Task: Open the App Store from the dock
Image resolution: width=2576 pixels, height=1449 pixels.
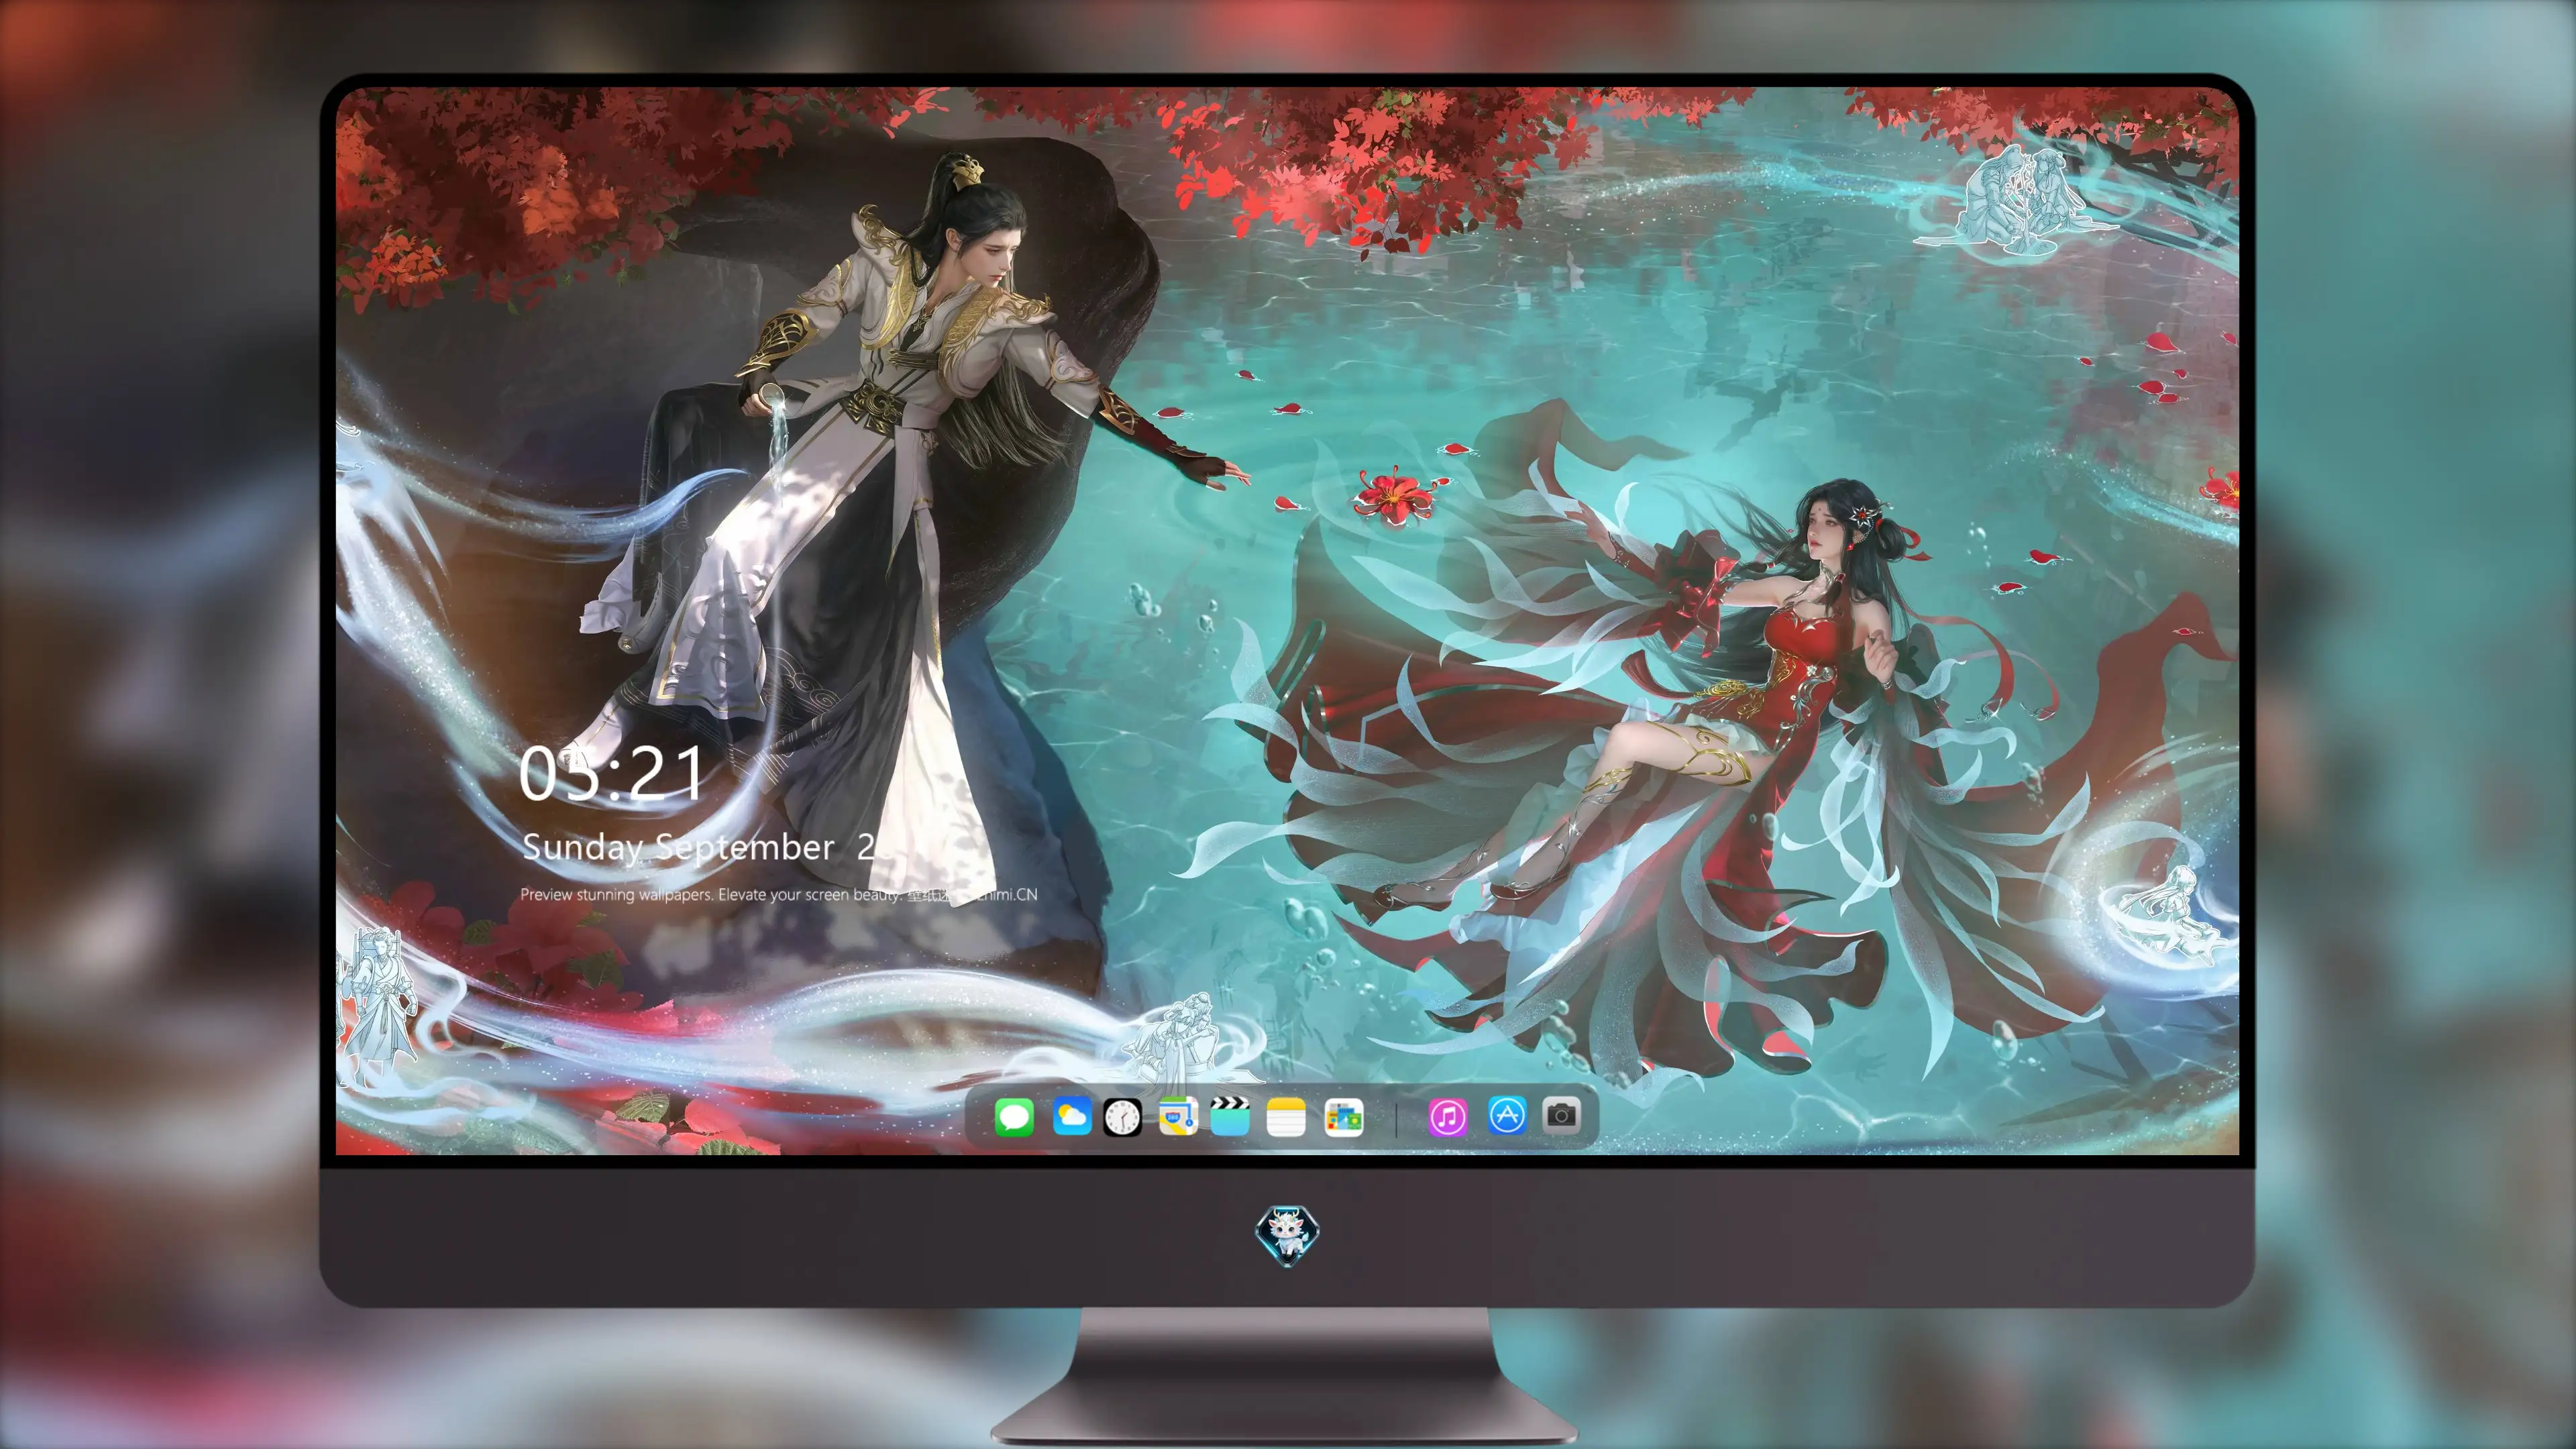Action: (x=1507, y=1115)
